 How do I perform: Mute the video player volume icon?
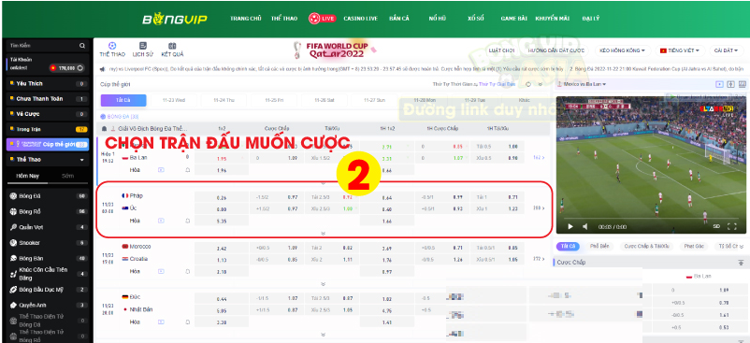pyautogui.click(x=585, y=226)
